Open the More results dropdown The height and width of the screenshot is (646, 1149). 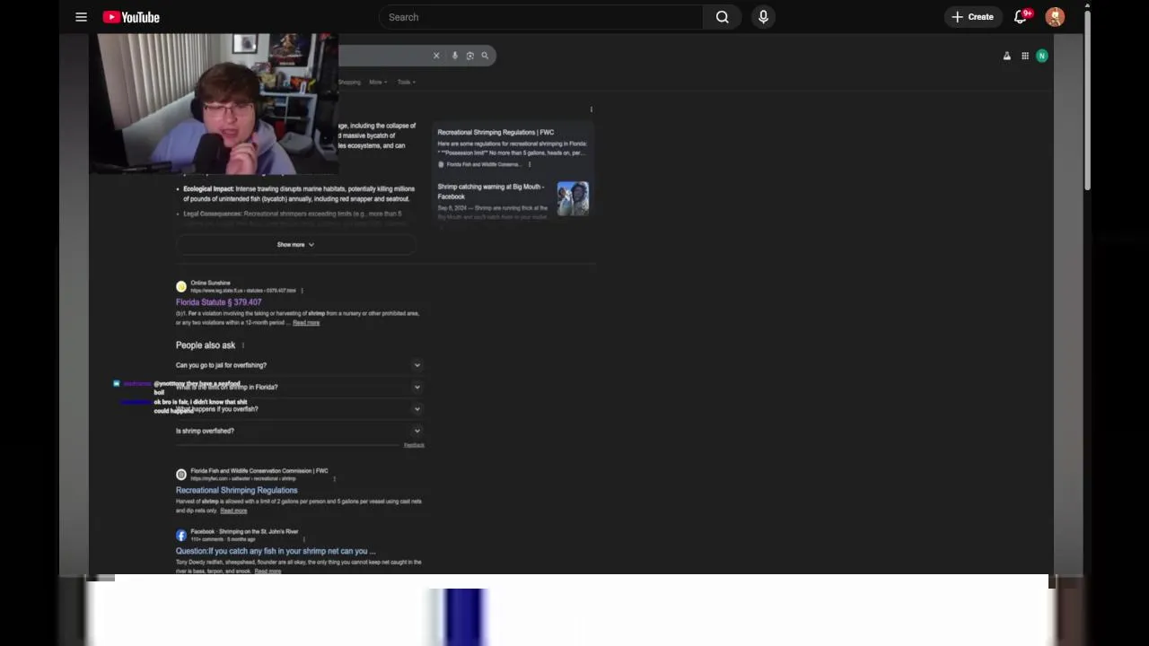[378, 82]
